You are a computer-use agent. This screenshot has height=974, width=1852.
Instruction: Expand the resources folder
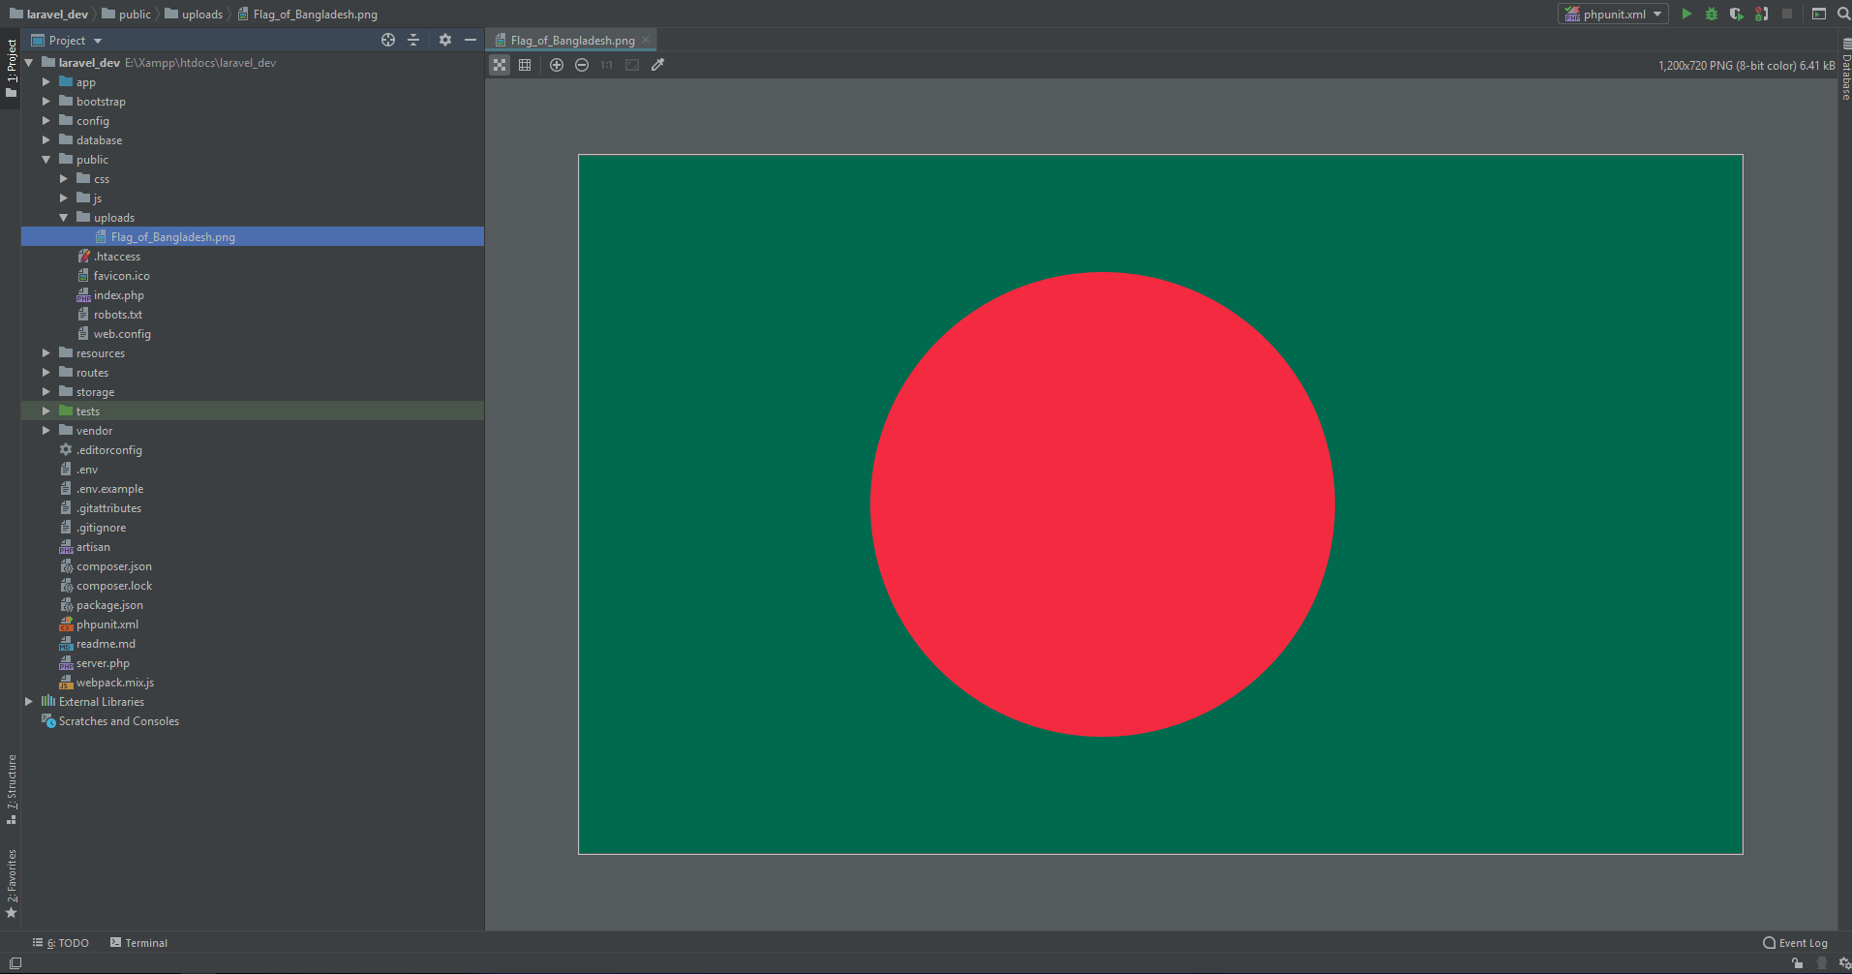46,353
